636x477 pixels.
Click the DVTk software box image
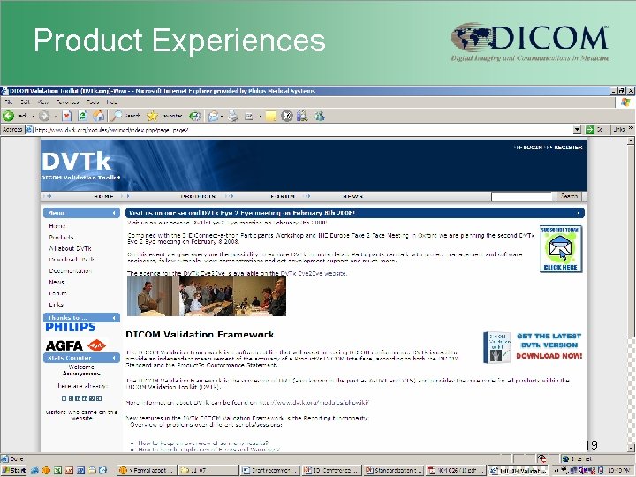coord(496,347)
